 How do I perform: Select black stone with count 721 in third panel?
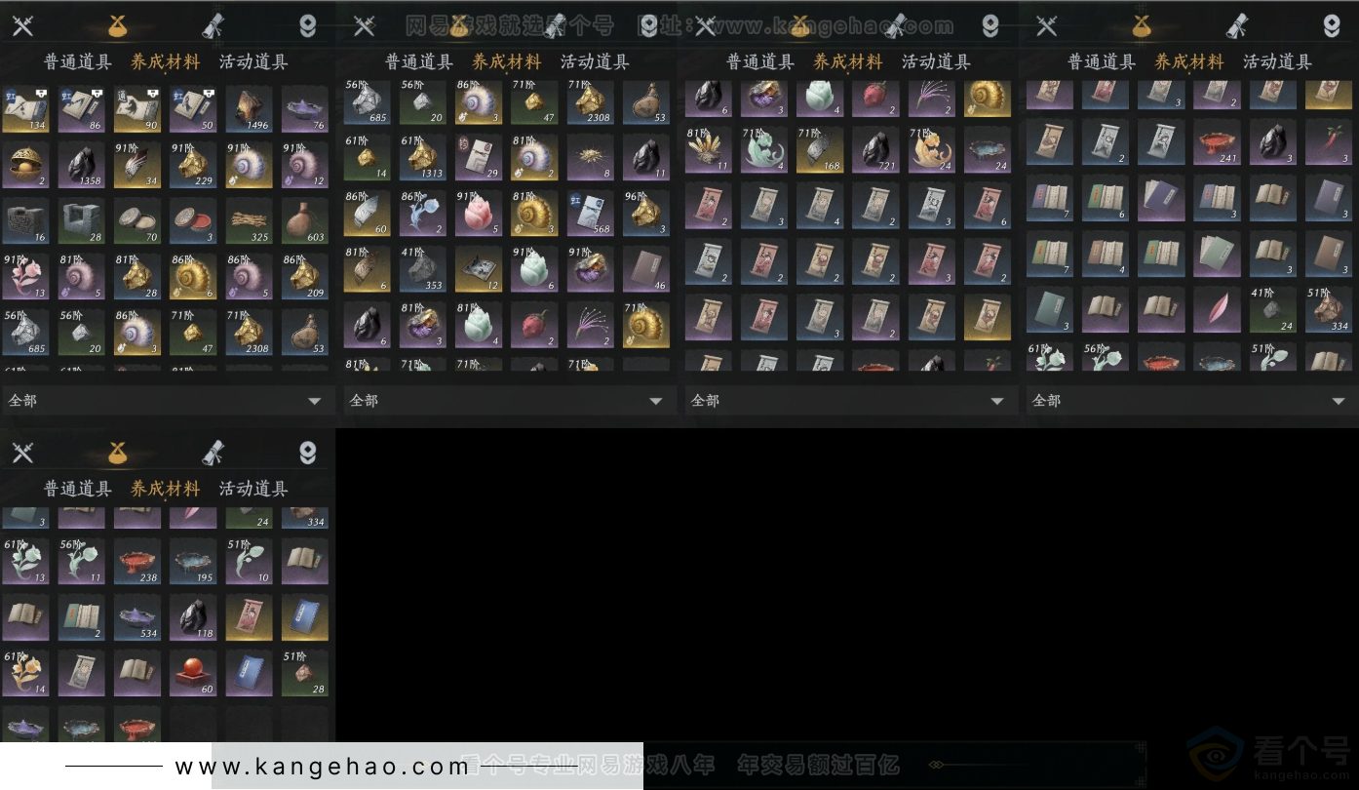click(x=876, y=150)
